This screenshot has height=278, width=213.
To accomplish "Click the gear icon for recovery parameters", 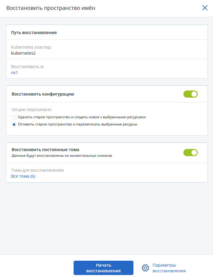I will (x=145, y=268).
